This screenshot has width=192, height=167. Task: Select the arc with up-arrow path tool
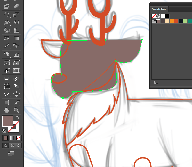click(7, 71)
